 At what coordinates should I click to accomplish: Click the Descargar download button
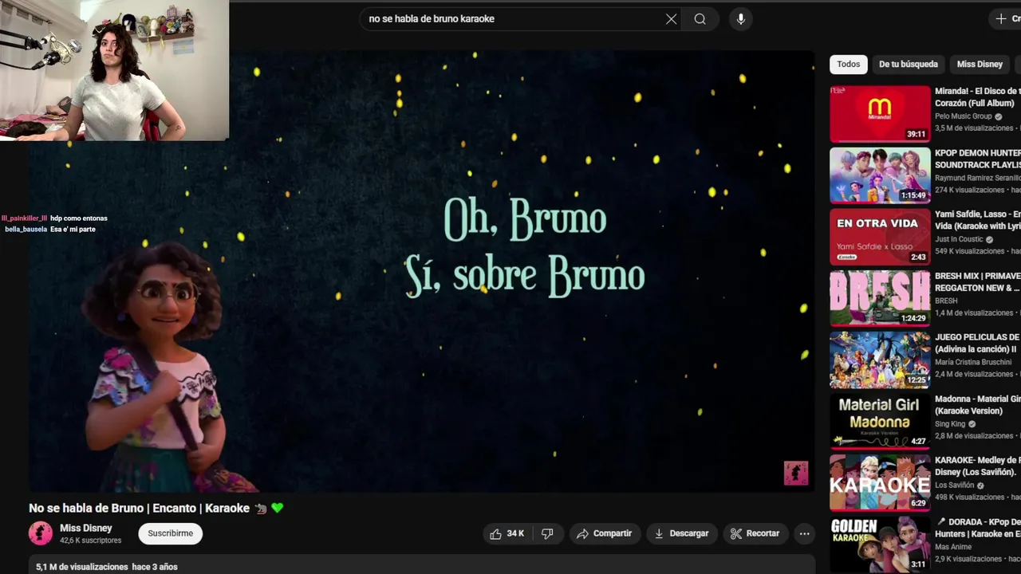point(681,533)
